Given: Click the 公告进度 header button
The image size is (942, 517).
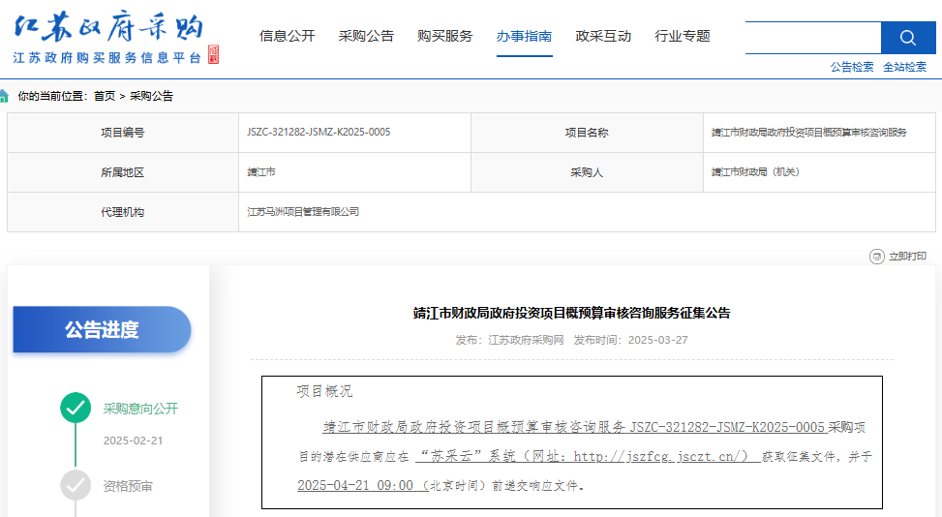Looking at the screenshot, I should (102, 329).
